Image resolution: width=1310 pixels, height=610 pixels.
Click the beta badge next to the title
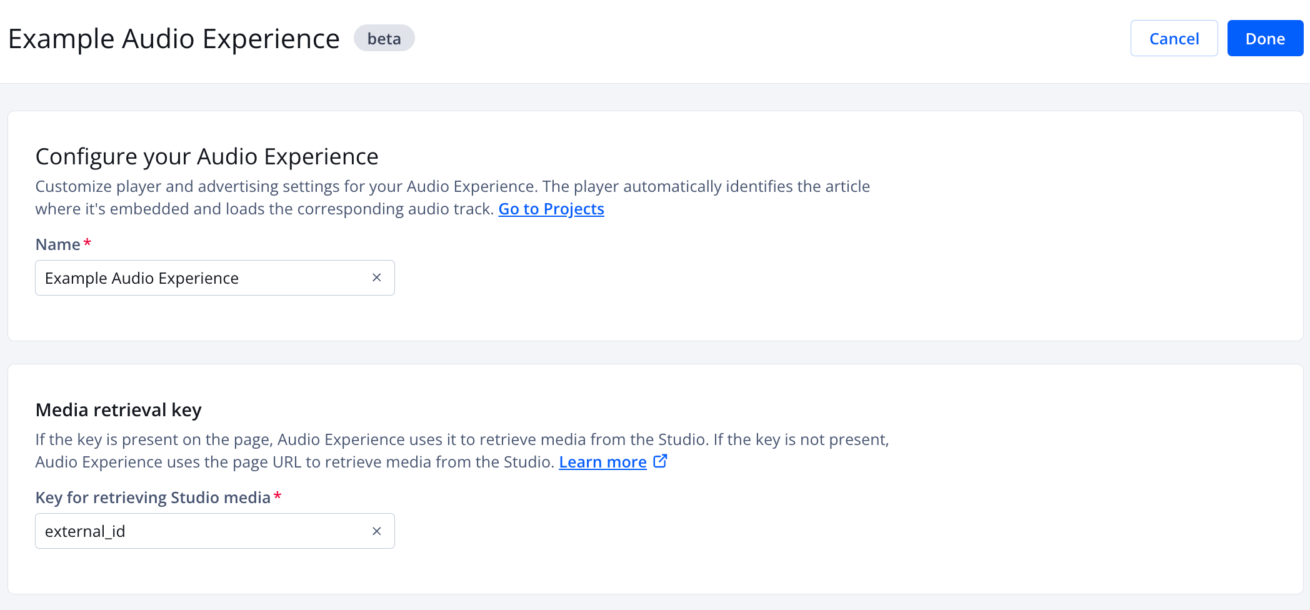click(x=384, y=38)
